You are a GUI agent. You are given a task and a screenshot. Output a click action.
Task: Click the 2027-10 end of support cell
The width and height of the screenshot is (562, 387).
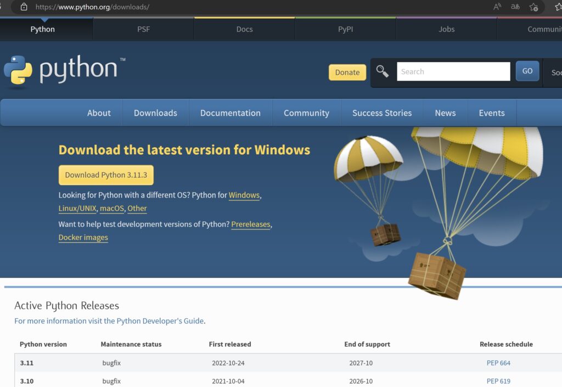(361, 363)
